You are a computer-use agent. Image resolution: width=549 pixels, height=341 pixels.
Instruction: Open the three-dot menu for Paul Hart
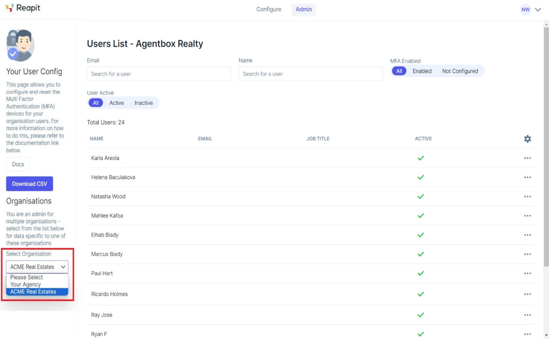tap(527, 273)
